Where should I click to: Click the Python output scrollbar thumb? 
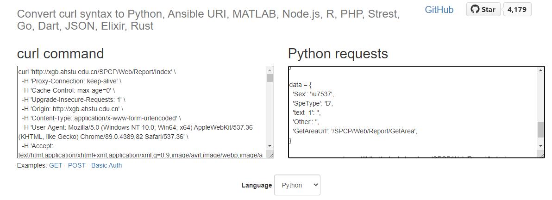pyautogui.click(x=540, y=130)
